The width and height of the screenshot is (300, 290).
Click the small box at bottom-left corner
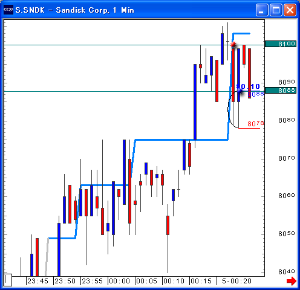click(x=8, y=280)
